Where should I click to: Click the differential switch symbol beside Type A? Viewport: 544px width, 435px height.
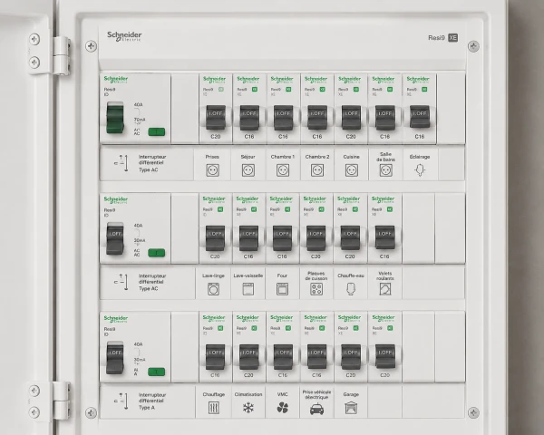[x=121, y=401]
